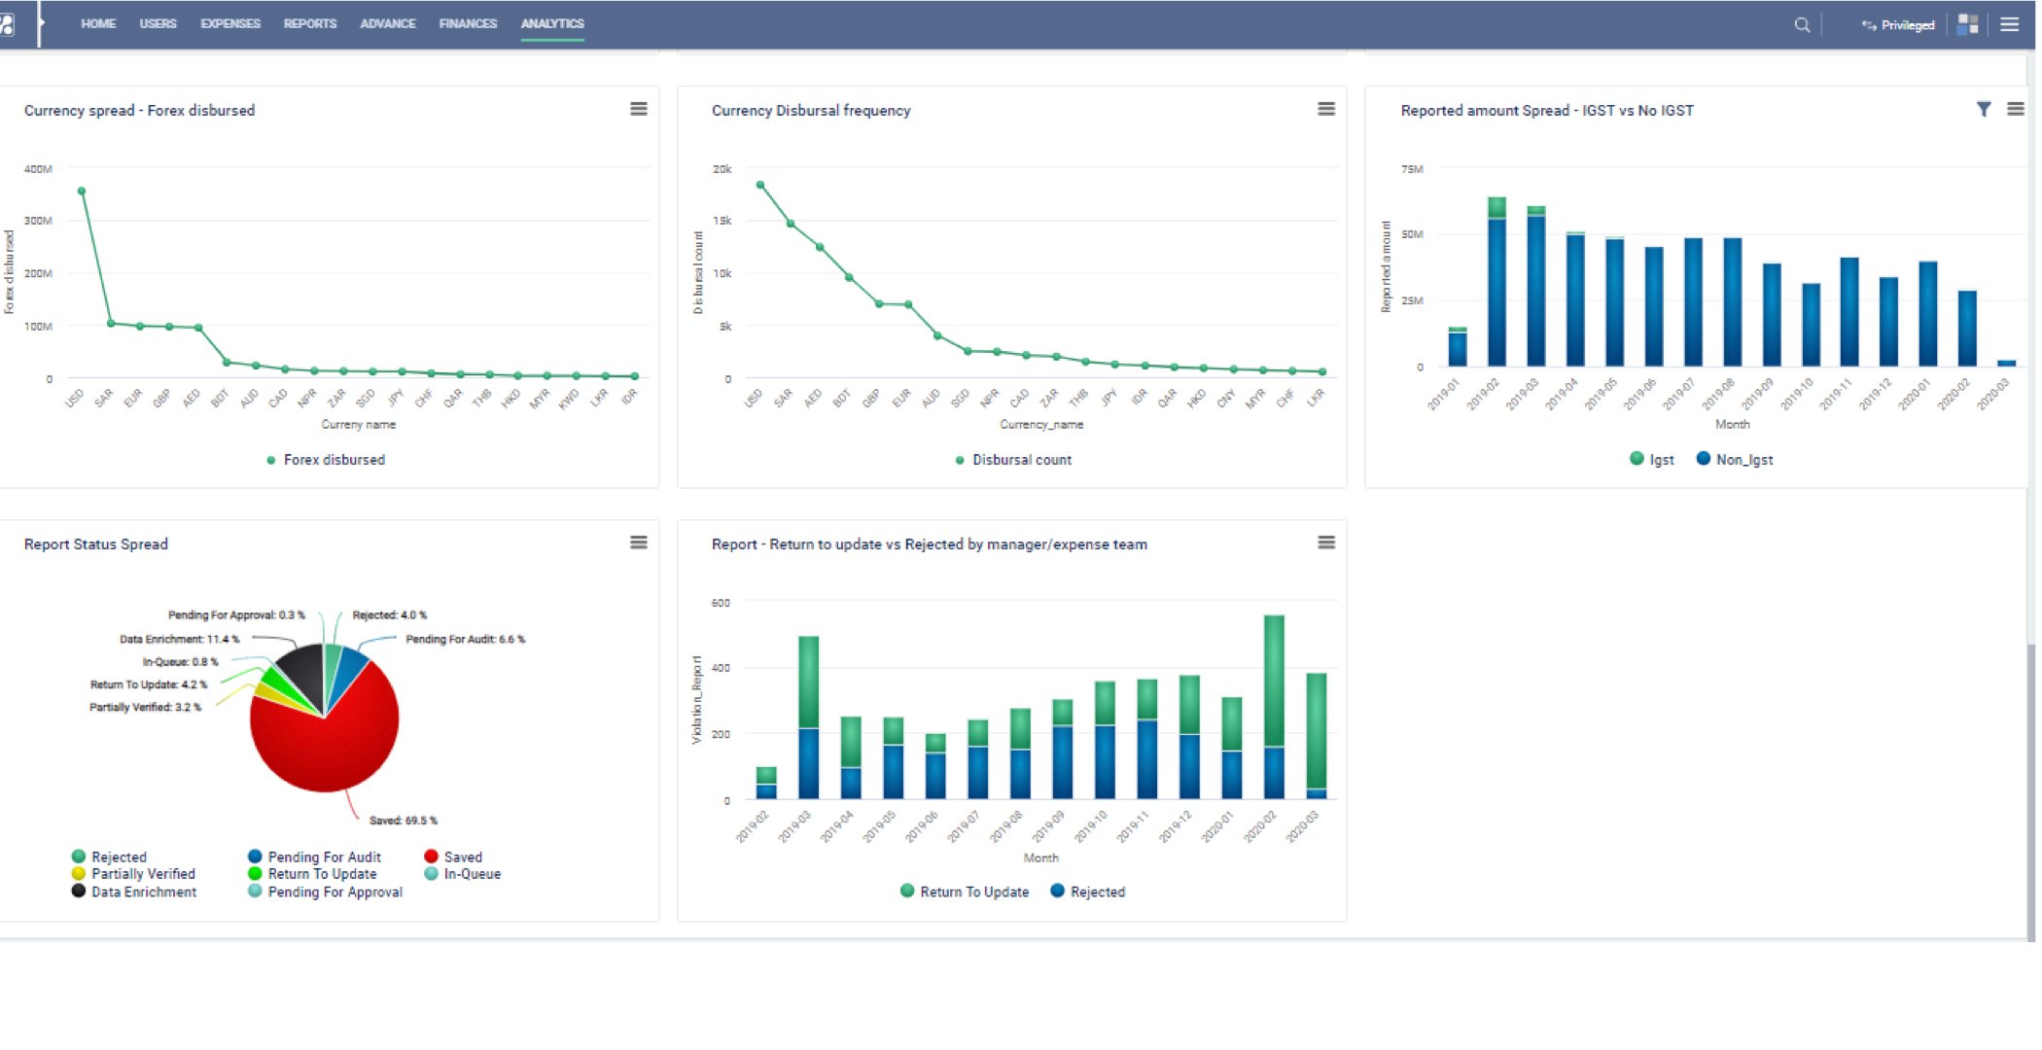Image resolution: width=2042 pixels, height=1050 pixels.
Task: Click the 2020-02 bar in the violation report chart
Action: [x=1274, y=707]
